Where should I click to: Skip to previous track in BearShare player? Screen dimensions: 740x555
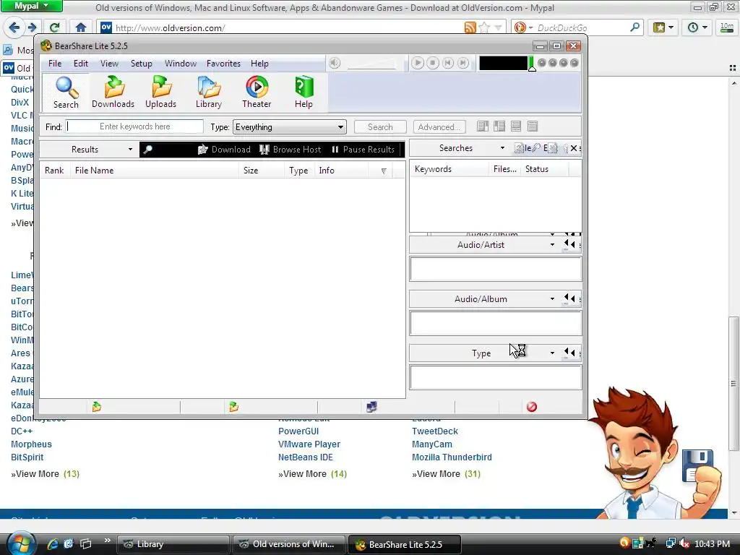448,63
